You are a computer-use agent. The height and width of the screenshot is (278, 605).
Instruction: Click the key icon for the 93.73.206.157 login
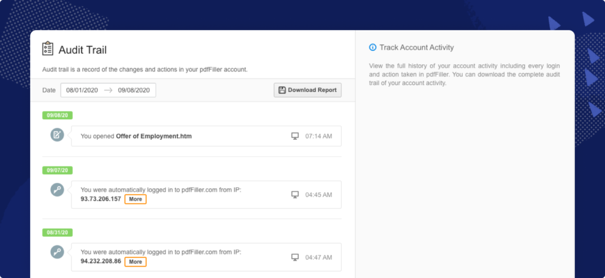(57, 189)
